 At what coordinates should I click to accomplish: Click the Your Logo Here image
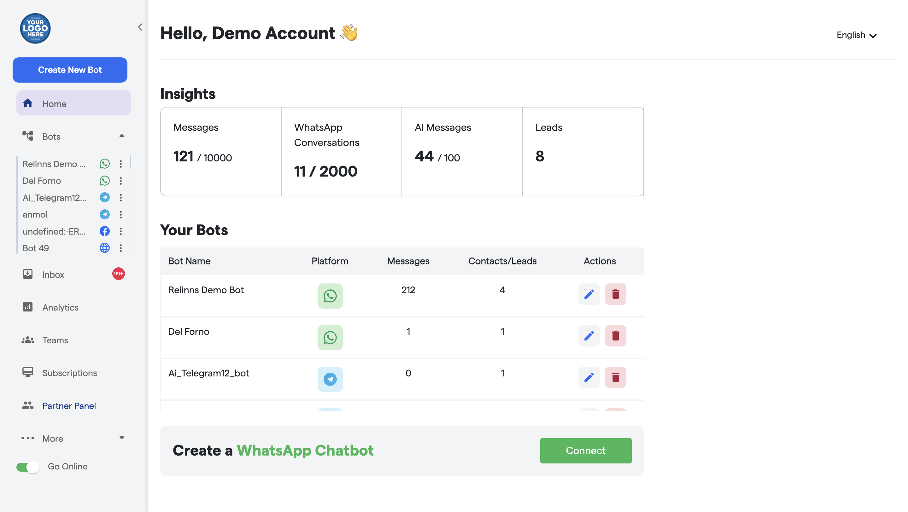point(35,28)
